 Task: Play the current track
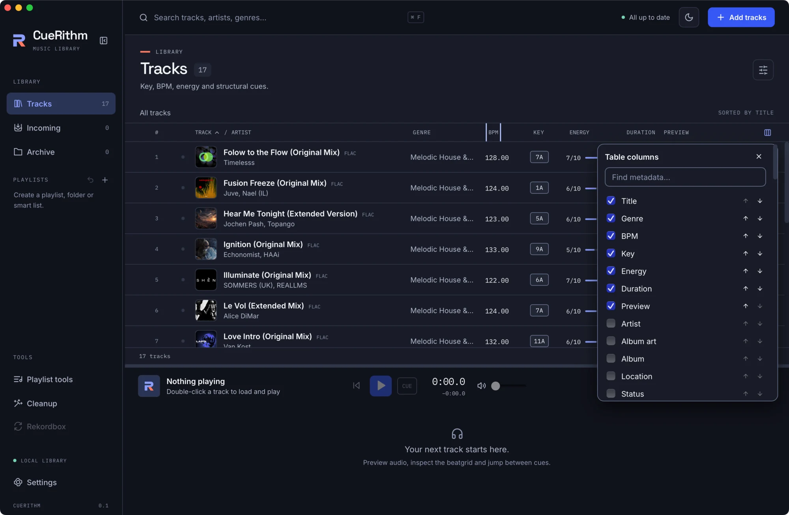[x=381, y=386]
